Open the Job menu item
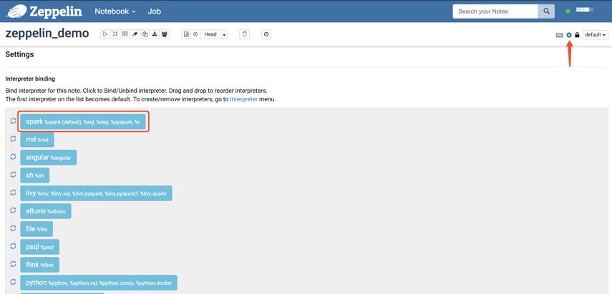Image resolution: width=612 pixels, height=294 pixels. [154, 11]
